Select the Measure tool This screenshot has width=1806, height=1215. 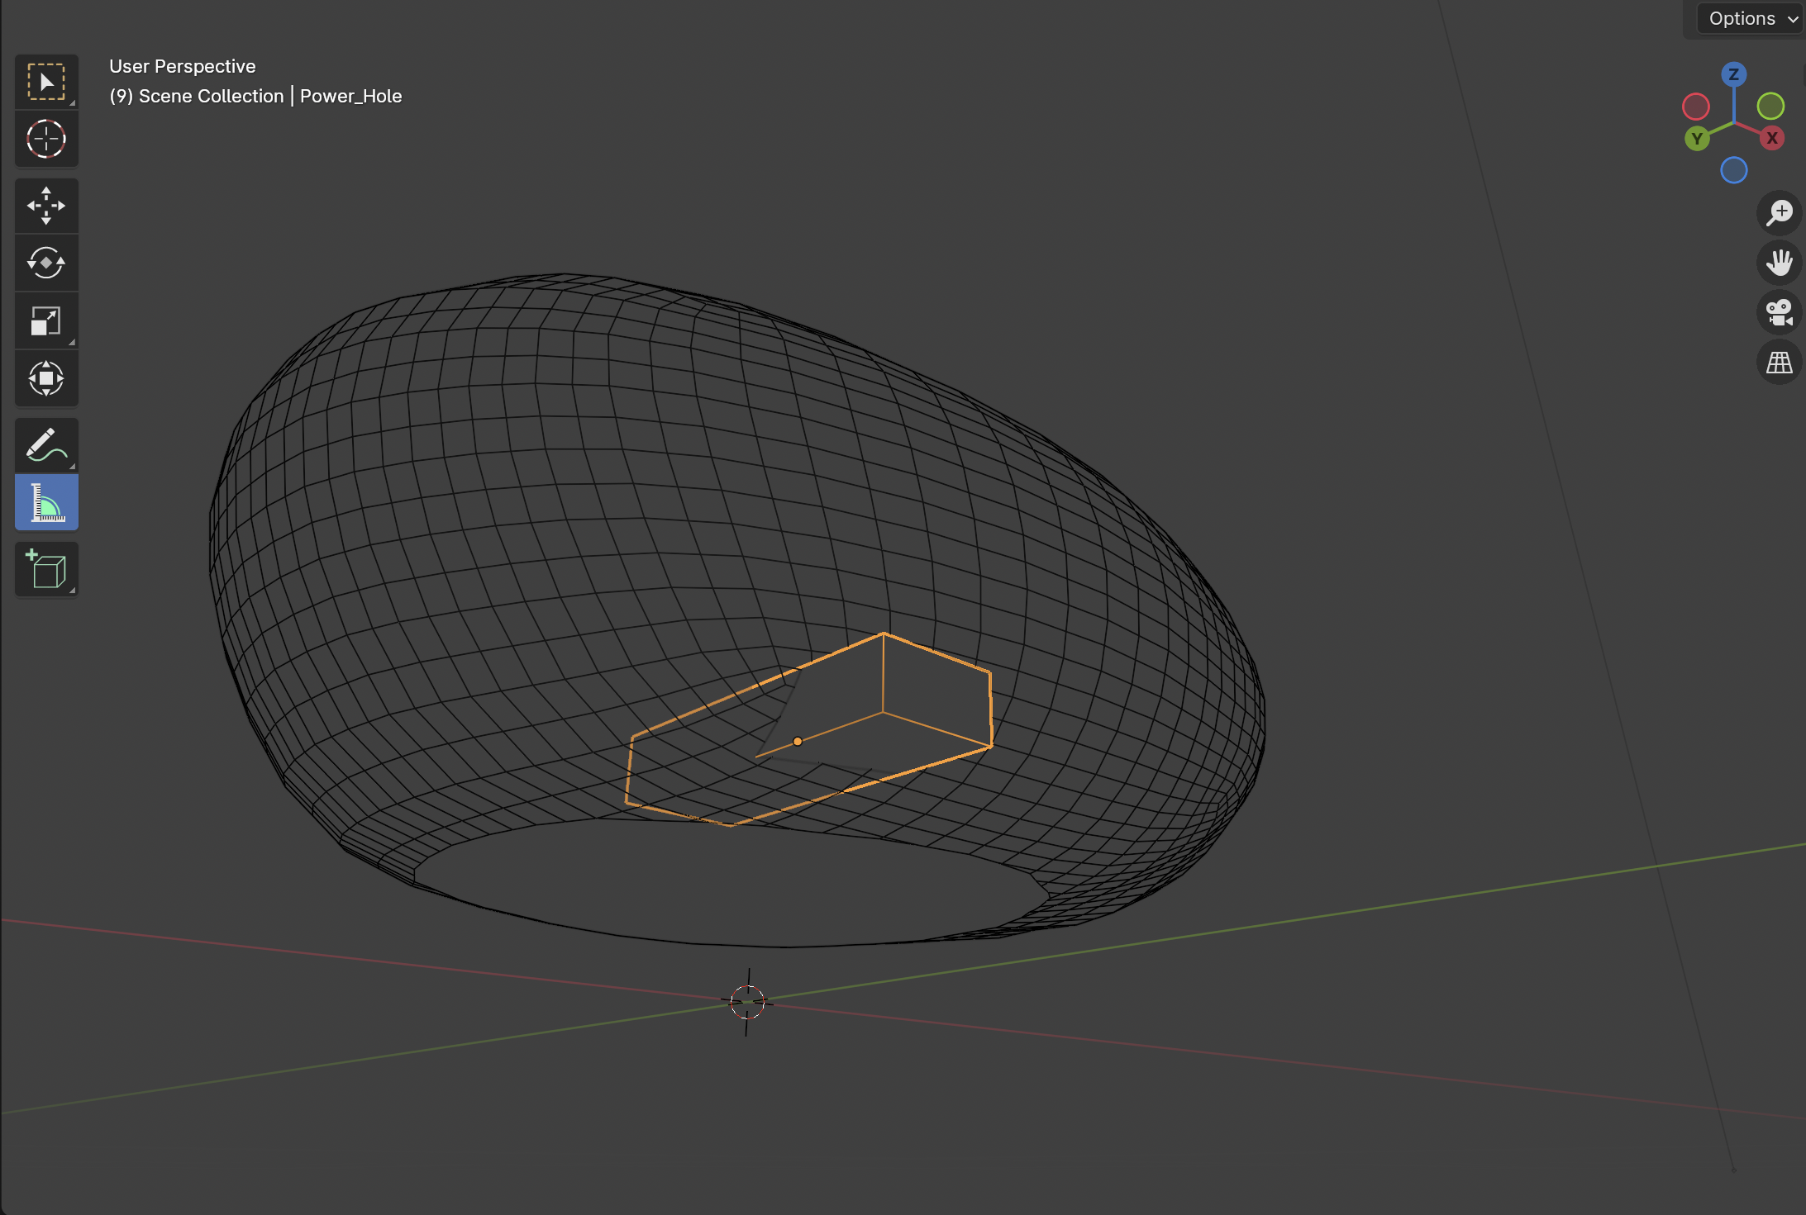click(46, 502)
